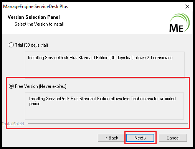Viewport: 195px width, 149px height.
Task: Click the 'Select the Version to install' subtitle
Action: coord(39,24)
